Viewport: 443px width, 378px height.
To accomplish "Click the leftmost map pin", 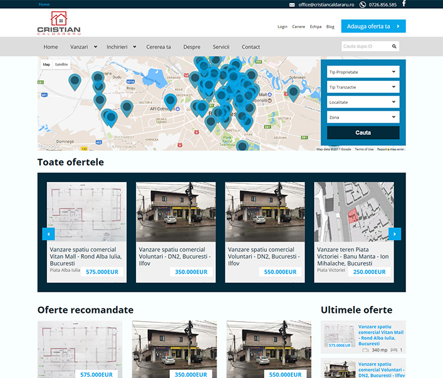I will point(75,82).
